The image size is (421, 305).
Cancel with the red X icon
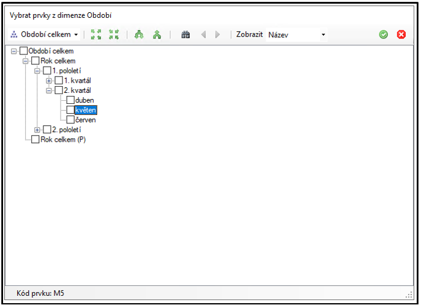point(401,34)
